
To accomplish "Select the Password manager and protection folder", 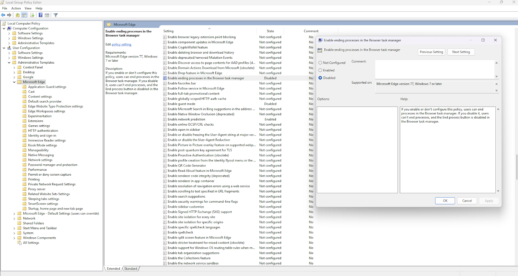I will point(53,165).
